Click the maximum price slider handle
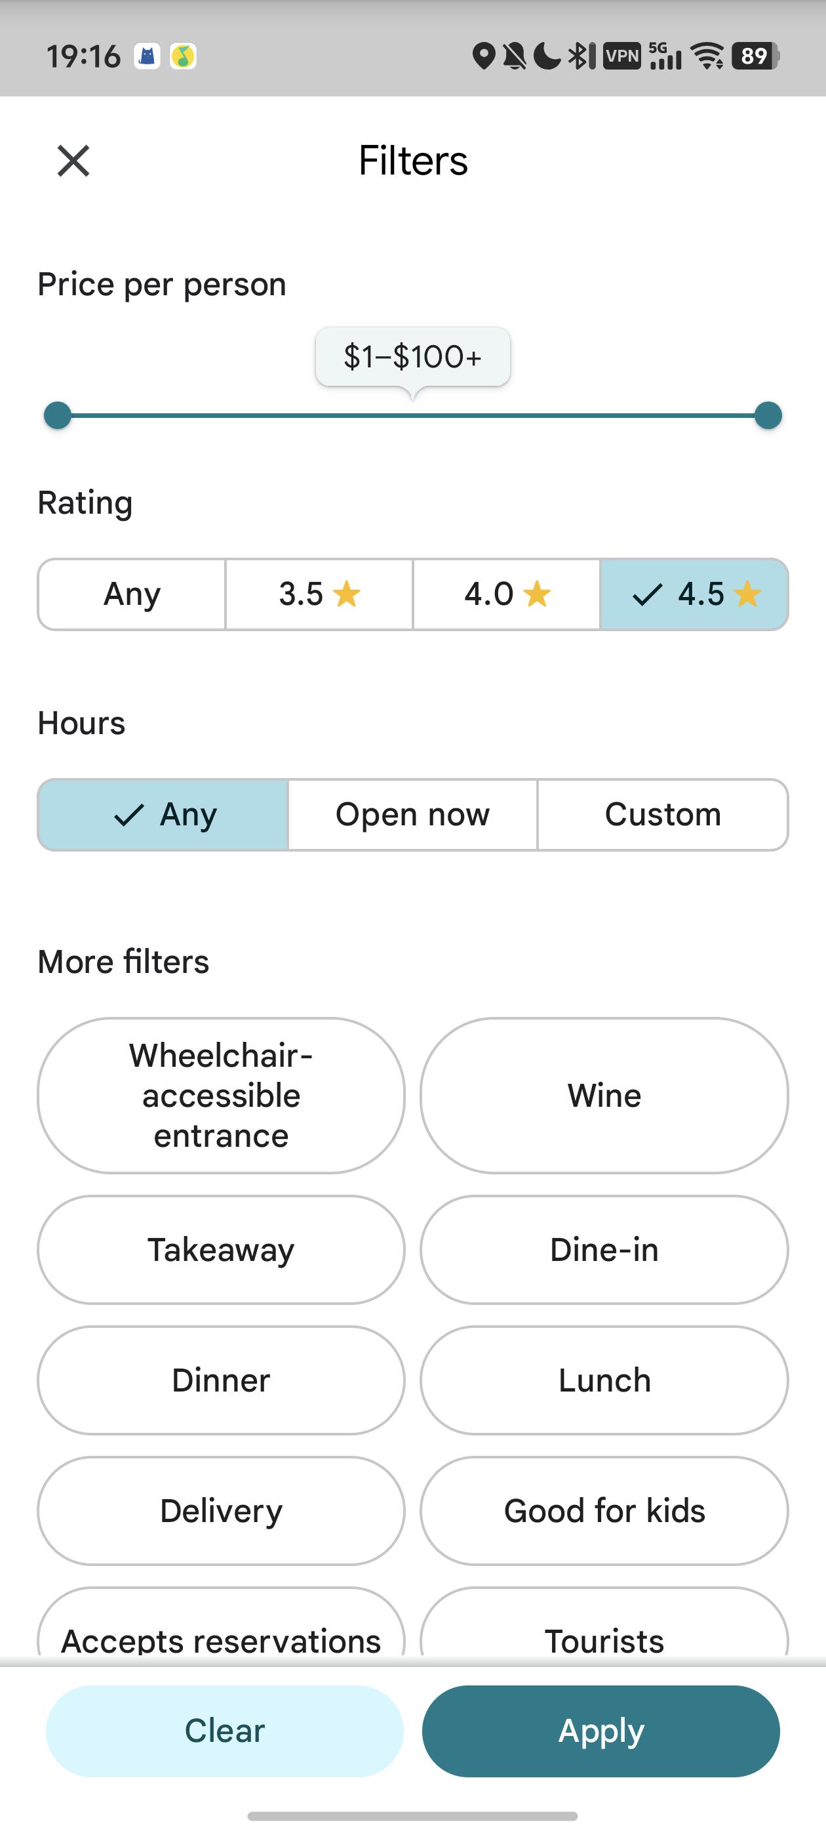The image size is (826, 1837). (x=768, y=415)
